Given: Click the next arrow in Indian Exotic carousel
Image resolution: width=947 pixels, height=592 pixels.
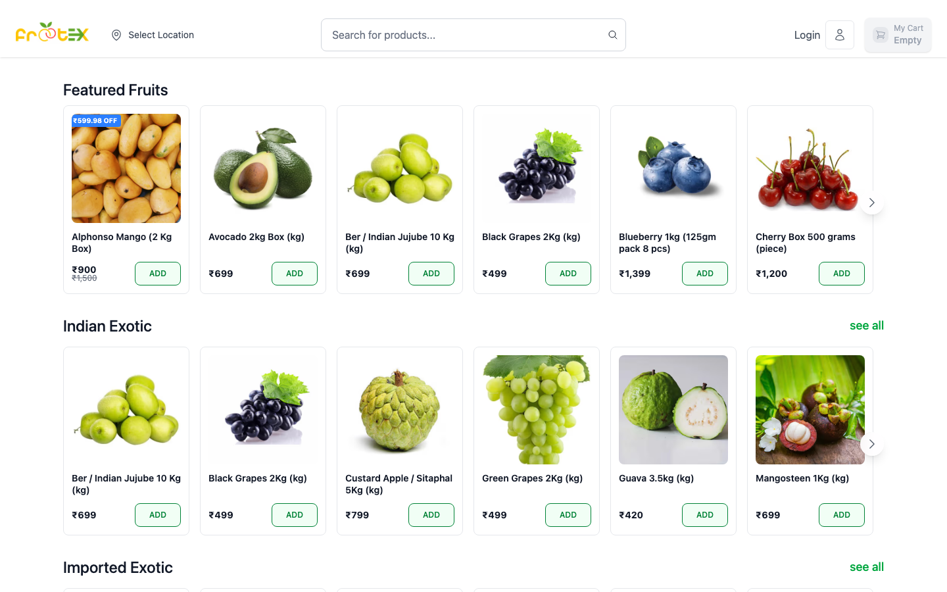Looking at the screenshot, I should point(871,444).
